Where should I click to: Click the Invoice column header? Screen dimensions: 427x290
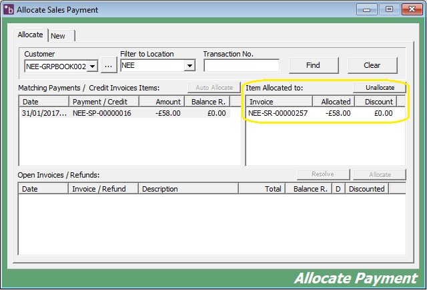point(280,102)
